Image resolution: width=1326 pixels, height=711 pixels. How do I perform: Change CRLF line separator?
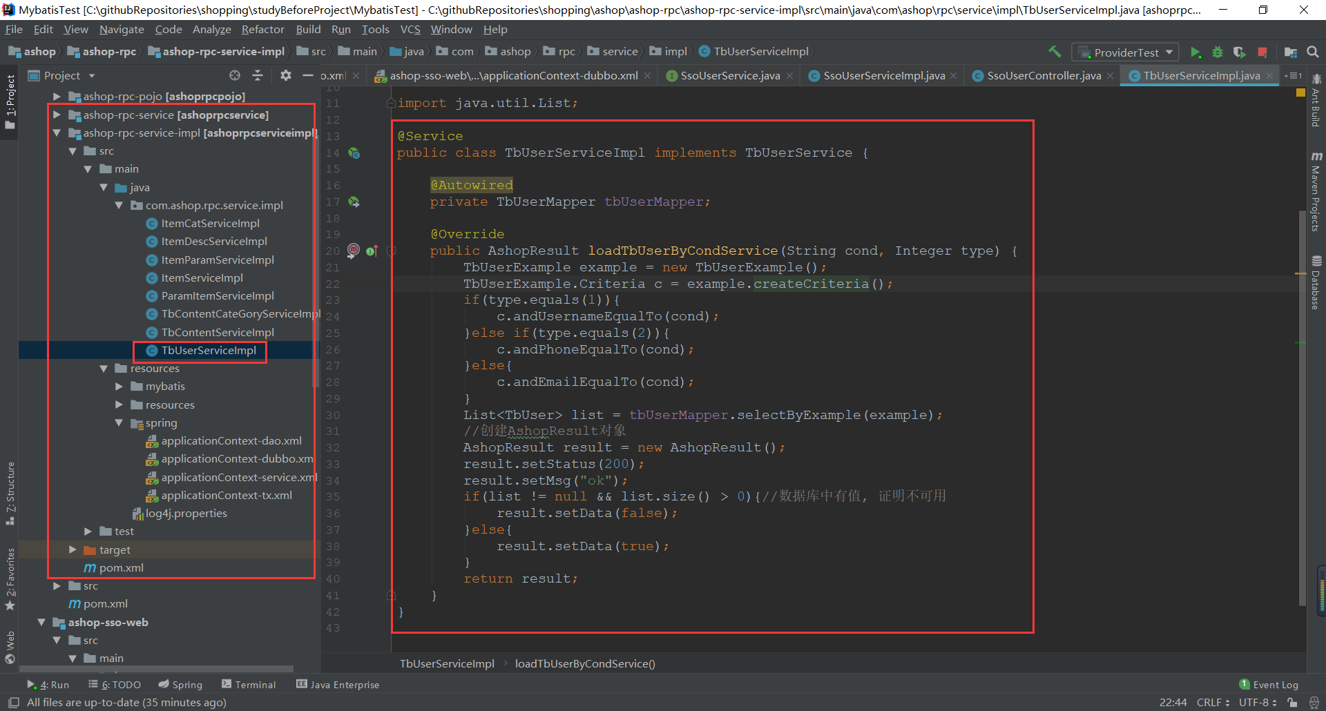[x=1213, y=702]
